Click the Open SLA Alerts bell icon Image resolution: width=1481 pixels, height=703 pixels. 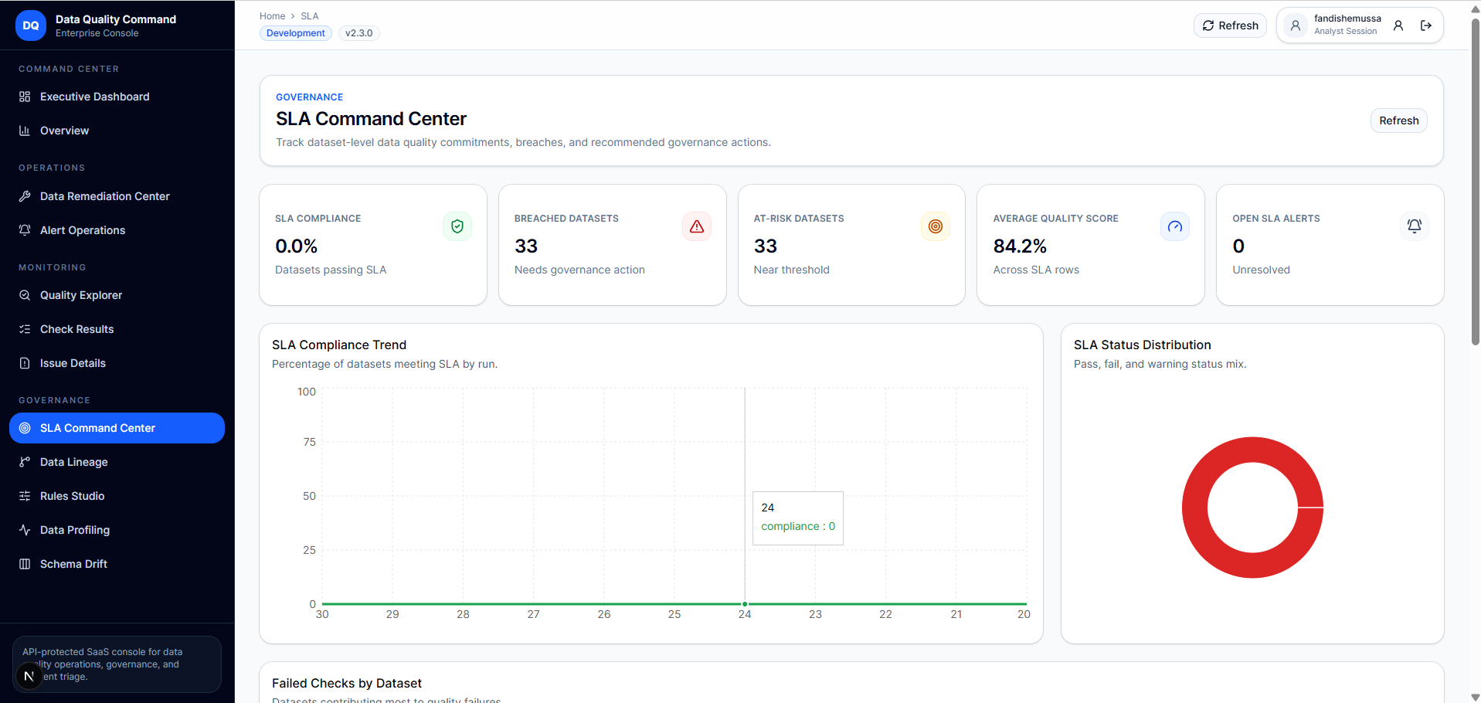tap(1415, 226)
